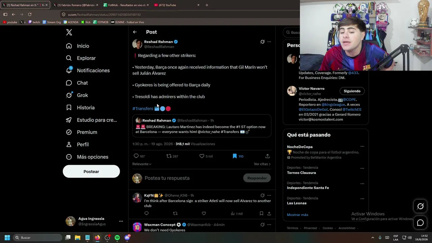
Task: Click Mostrar más under trends
Action: coord(297,215)
